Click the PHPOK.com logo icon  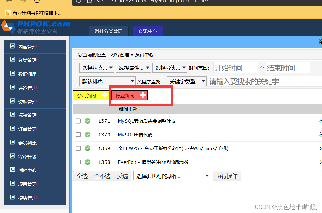(x=9, y=27)
